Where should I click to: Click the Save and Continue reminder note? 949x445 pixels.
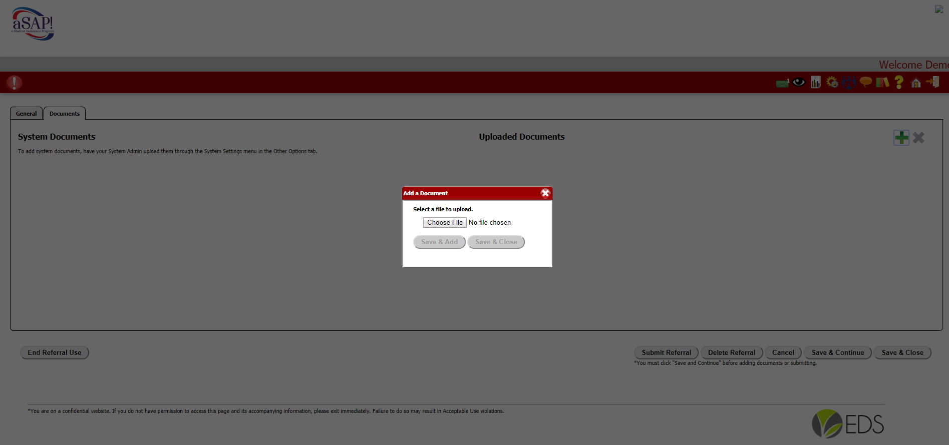[x=725, y=363]
